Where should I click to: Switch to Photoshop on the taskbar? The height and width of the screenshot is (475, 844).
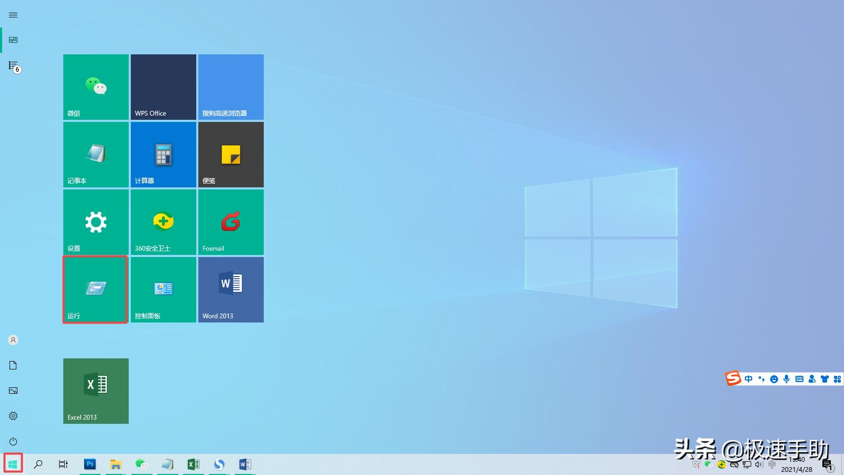click(90, 464)
